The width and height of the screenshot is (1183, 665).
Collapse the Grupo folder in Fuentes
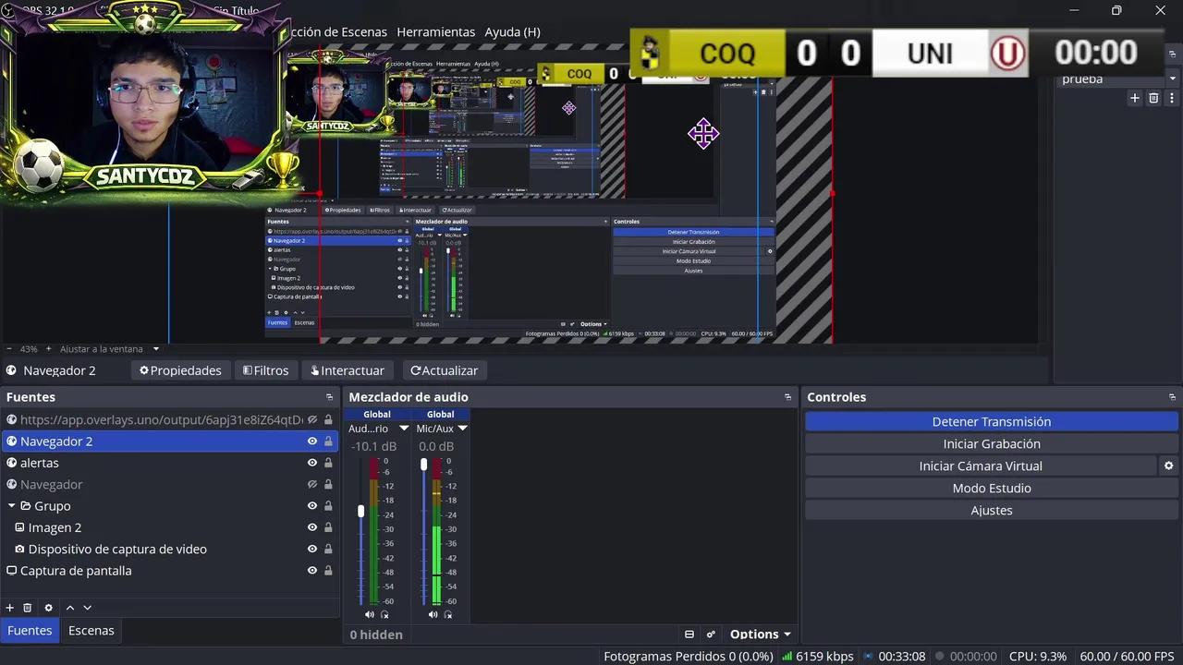12,506
